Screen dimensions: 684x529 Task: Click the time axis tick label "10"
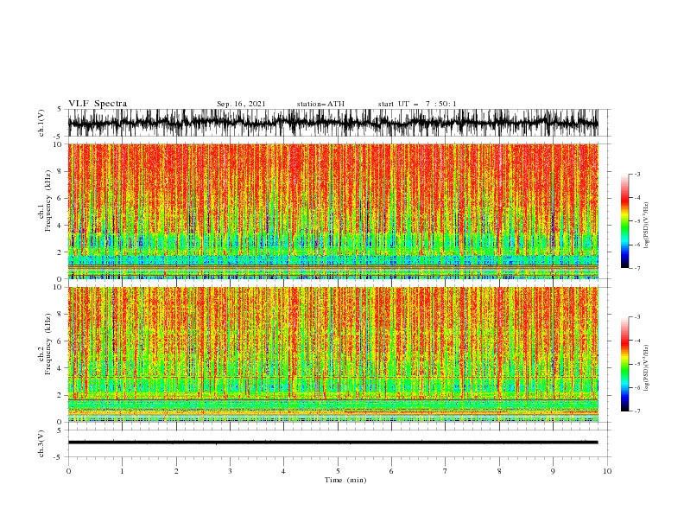607,471
